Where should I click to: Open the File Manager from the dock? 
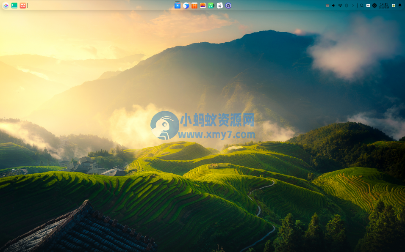pos(177,5)
